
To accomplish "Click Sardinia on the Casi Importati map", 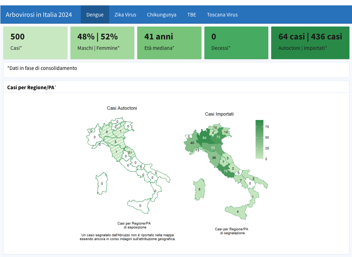I will pos(199,189).
